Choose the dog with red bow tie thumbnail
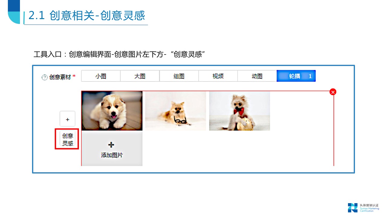The image size is (387, 218). coord(239,111)
